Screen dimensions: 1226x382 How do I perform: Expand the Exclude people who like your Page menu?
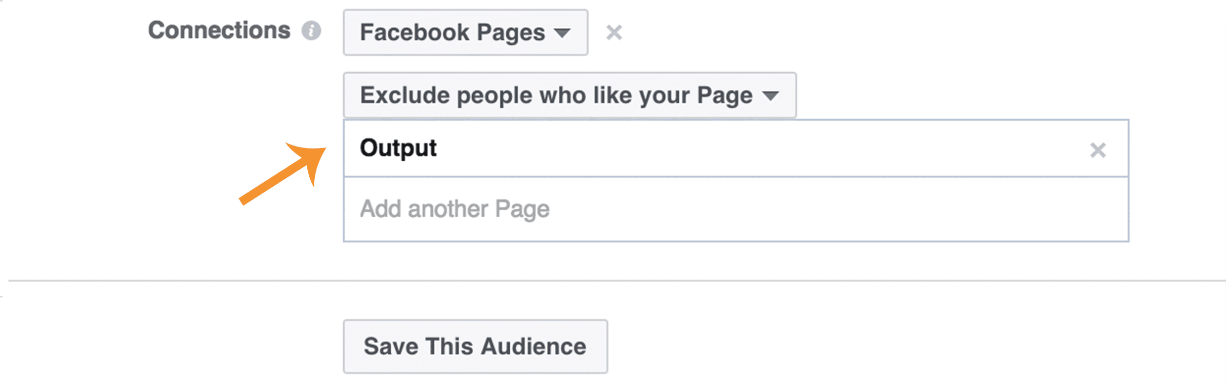coord(570,95)
